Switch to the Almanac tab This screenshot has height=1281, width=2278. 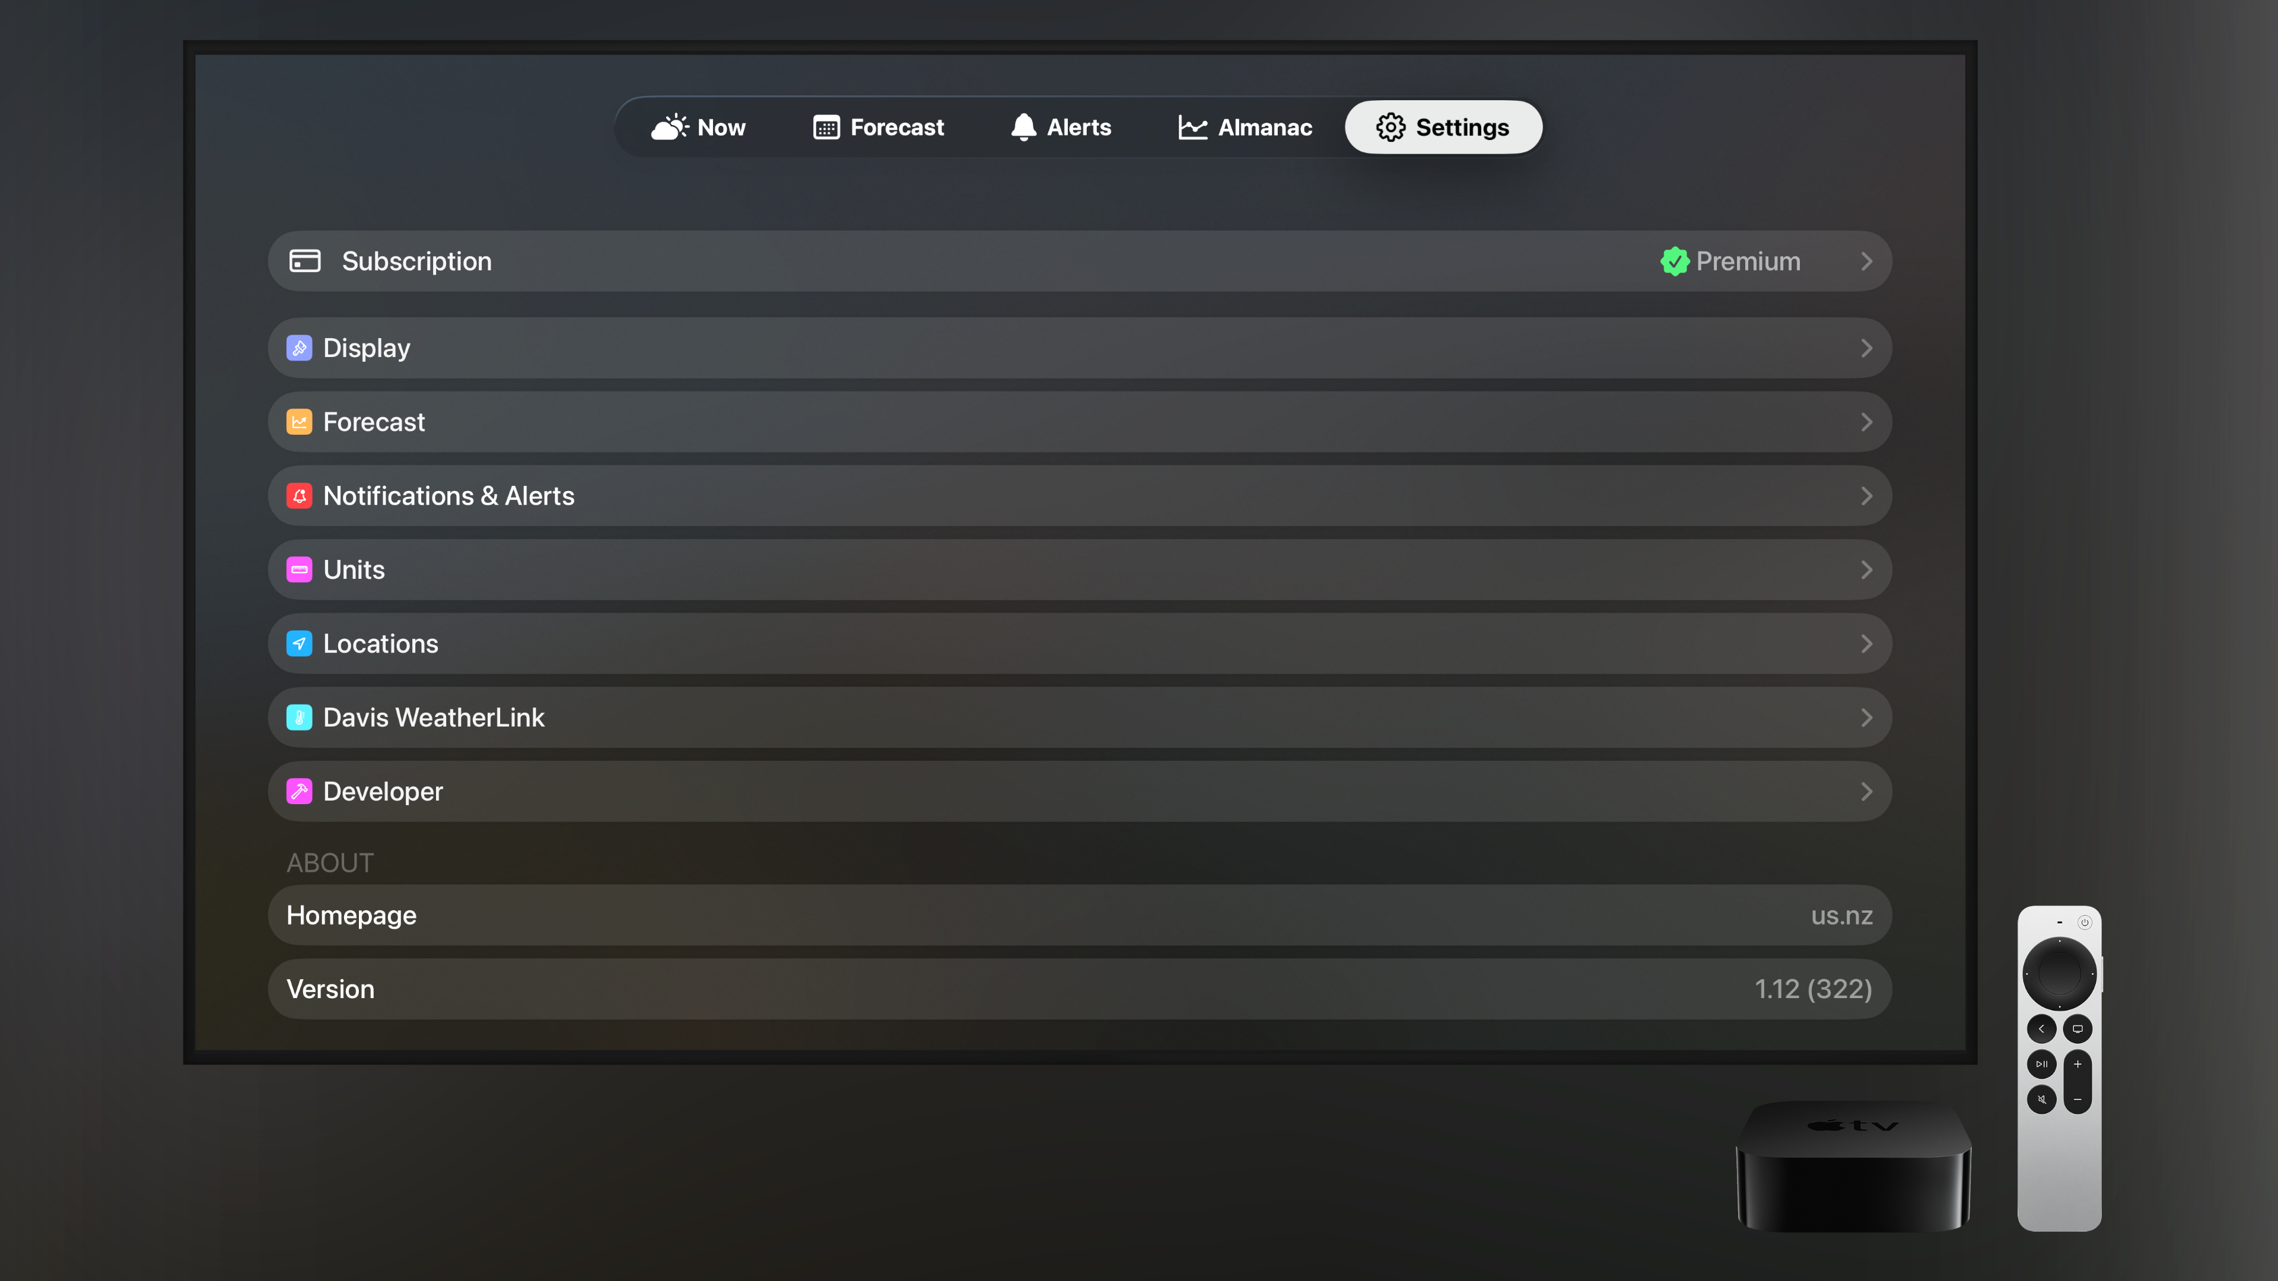click(x=1245, y=126)
